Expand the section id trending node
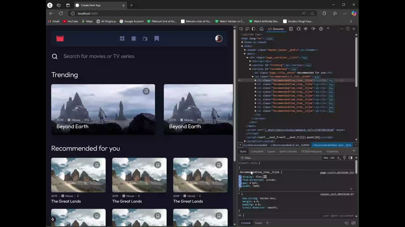This screenshot has width=405, height=227. tap(250, 65)
